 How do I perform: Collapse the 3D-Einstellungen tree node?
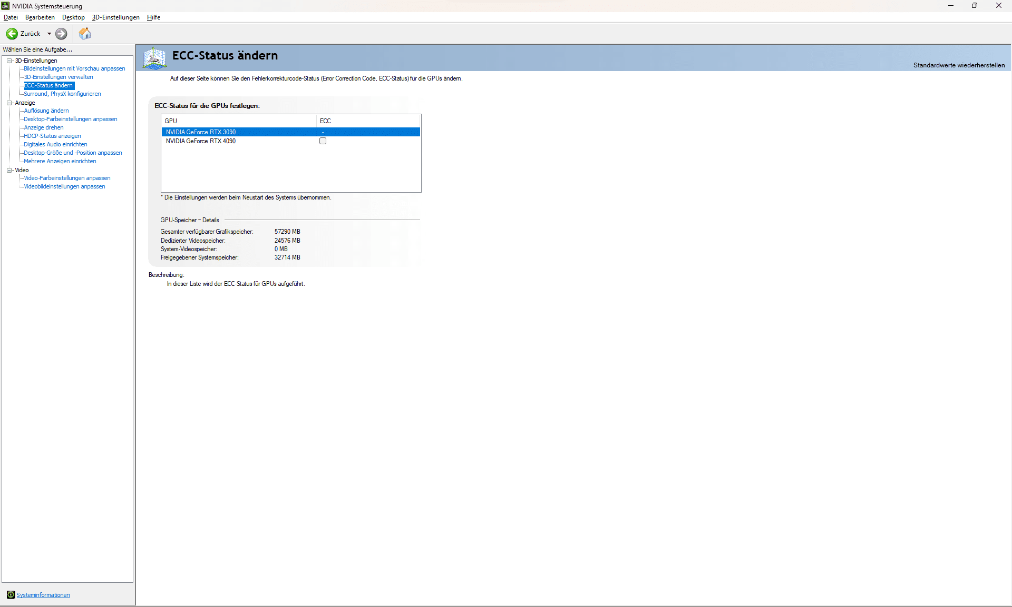pos(9,61)
